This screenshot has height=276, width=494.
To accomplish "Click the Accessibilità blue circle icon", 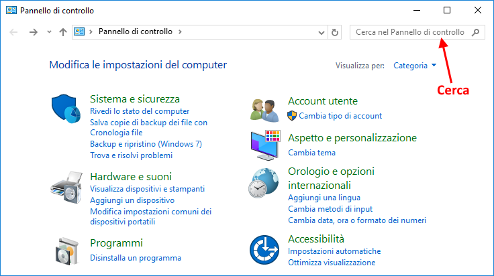I will click(264, 250).
